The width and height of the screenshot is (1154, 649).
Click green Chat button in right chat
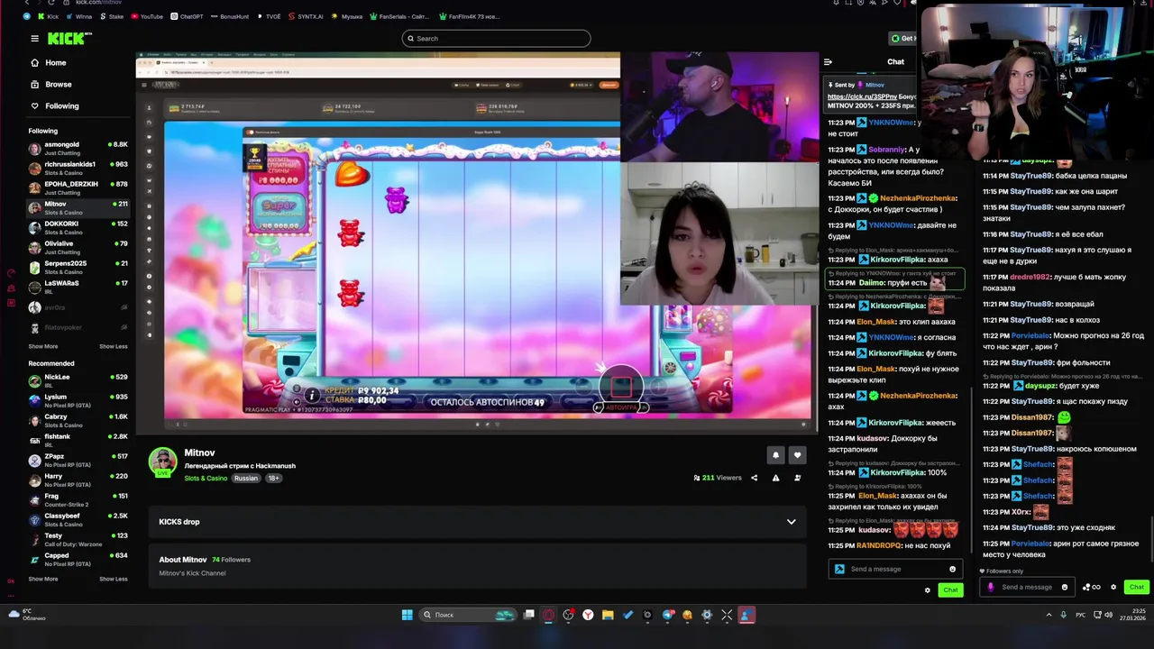click(x=1136, y=587)
